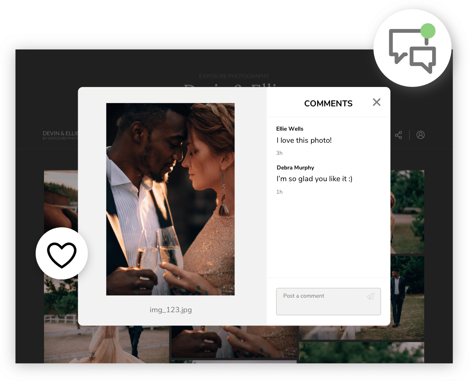Click the '3h' timestamp under Ellie's comment
This screenshot has height=381, width=469.
[279, 153]
